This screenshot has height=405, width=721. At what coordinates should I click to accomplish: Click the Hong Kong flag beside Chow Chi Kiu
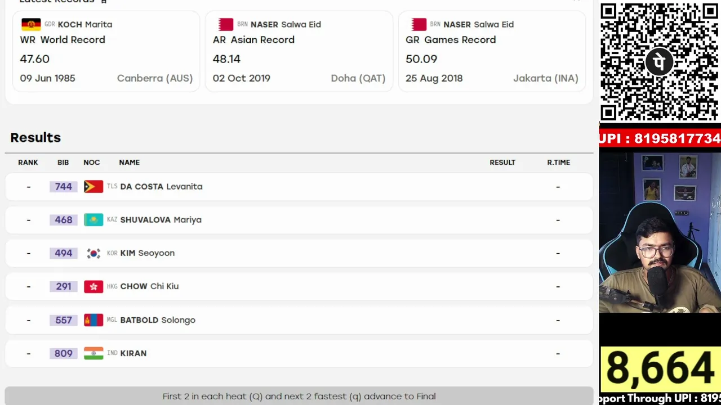coord(94,286)
